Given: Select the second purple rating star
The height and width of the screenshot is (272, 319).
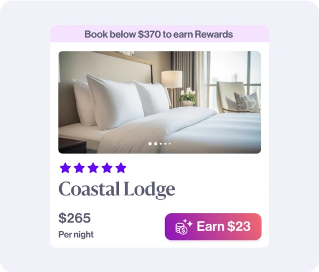Looking at the screenshot, I should point(79,168).
